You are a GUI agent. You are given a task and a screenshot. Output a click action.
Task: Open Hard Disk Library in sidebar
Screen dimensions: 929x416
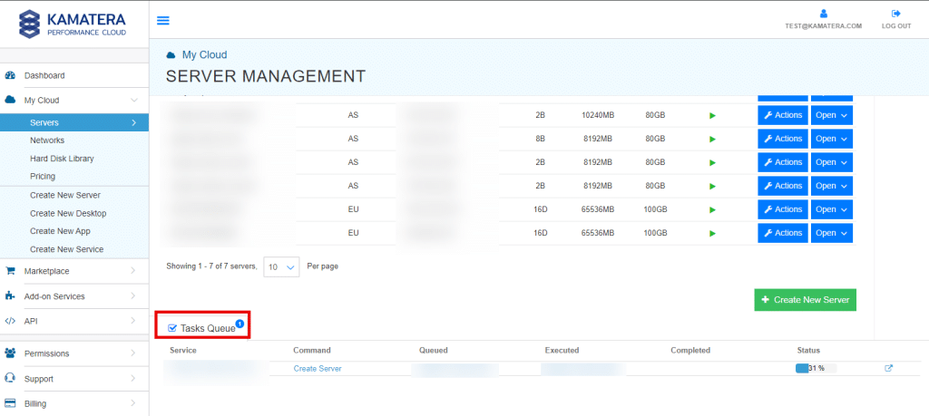[x=62, y=159]
